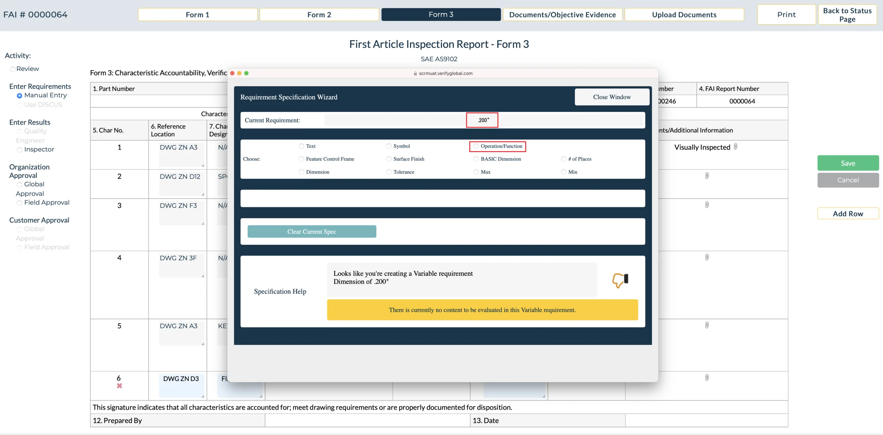Open the Upload Documents tab
The image size is (883, 435).
point(684,14)
